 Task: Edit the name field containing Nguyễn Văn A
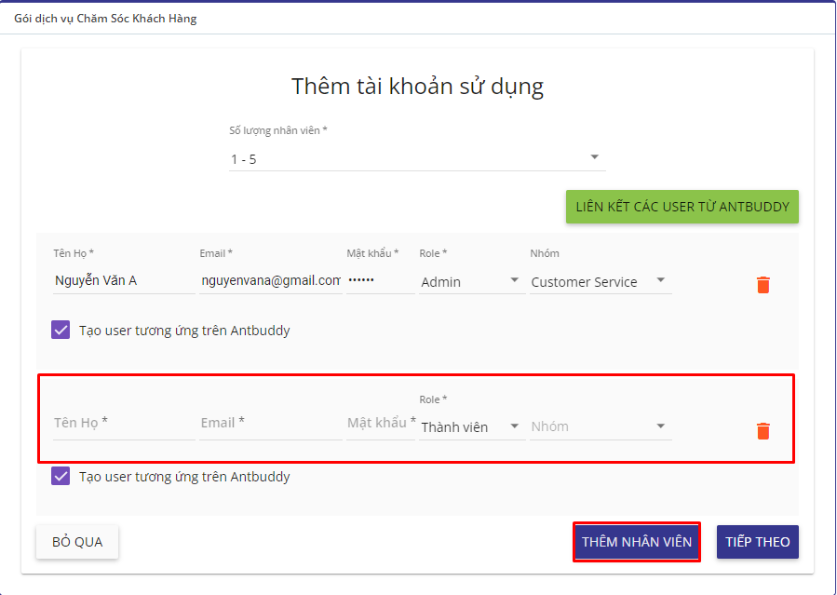coord(124,280)
